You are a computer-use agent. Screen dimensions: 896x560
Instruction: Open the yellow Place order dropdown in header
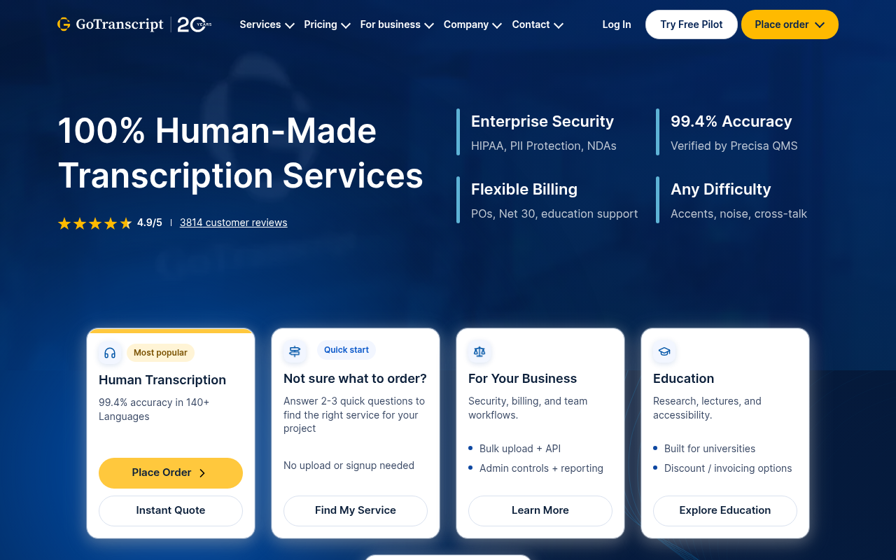790,24
